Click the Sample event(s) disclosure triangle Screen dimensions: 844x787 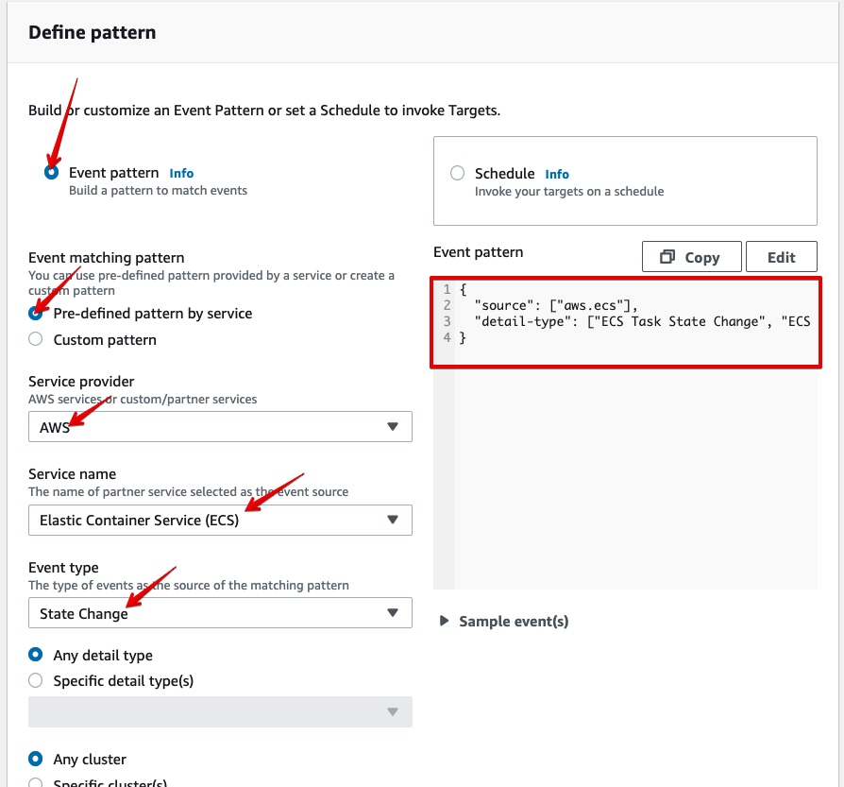pyautogui.click(x=445, y=621)
